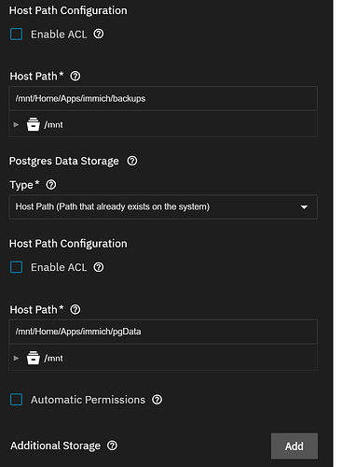Enable ACL for the backups host path
Image resolution: width=342 pixels, height=467 pixels.
[16, 34]
